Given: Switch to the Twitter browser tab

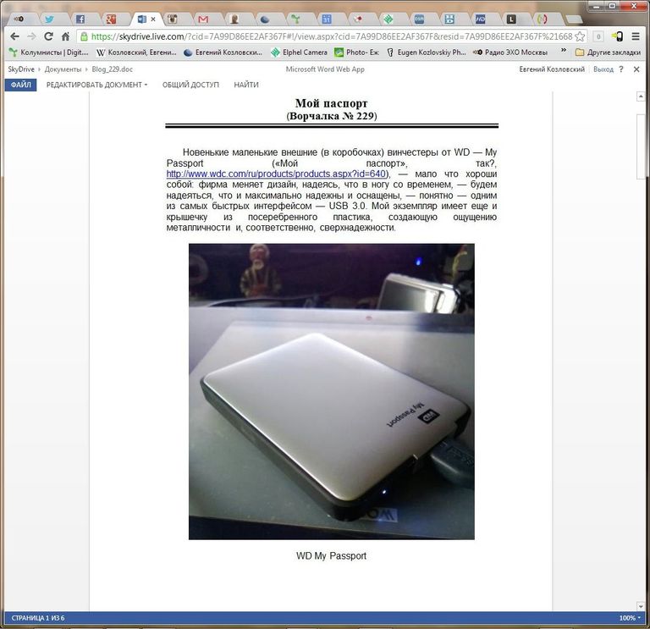Looking at the screenshot, I should pos(49,19).
